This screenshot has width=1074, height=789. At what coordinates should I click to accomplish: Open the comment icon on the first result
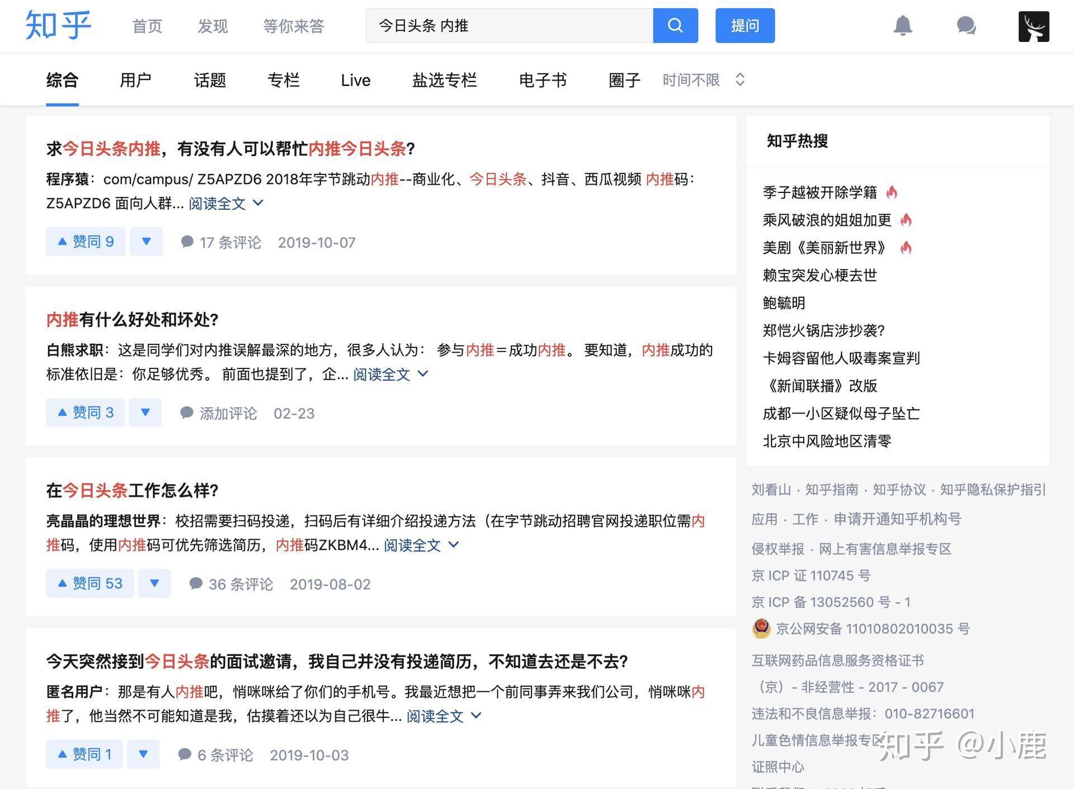tap(188, 242)
